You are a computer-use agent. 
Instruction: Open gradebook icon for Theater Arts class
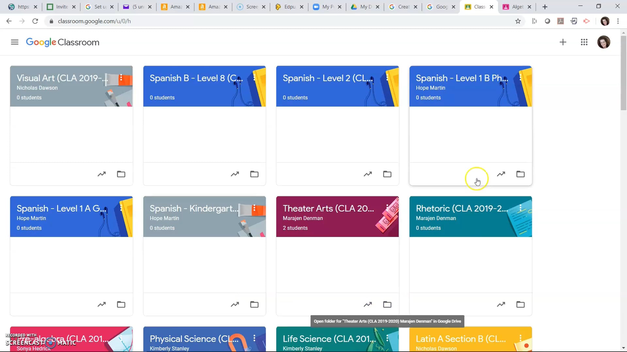click(x=368, y=304)
